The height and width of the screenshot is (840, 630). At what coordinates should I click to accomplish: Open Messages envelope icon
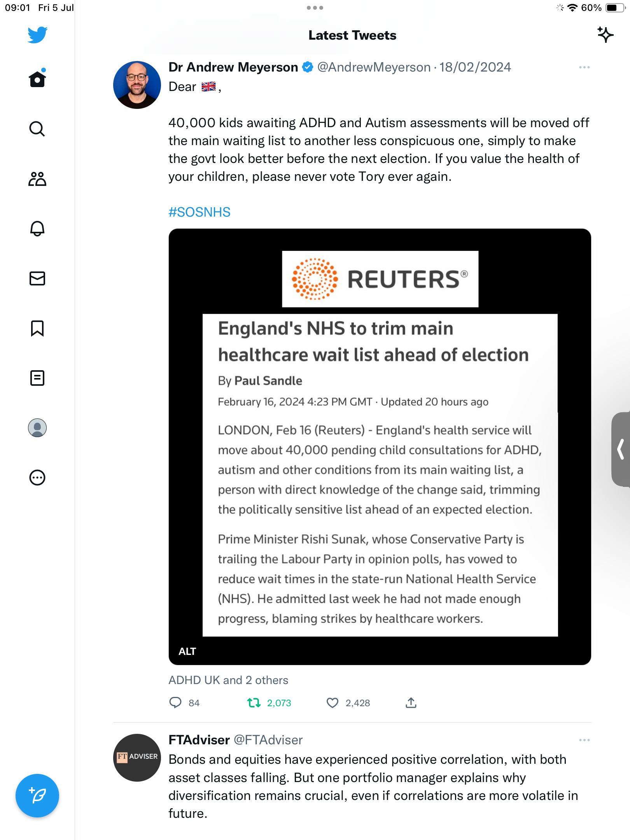[37, 278]
